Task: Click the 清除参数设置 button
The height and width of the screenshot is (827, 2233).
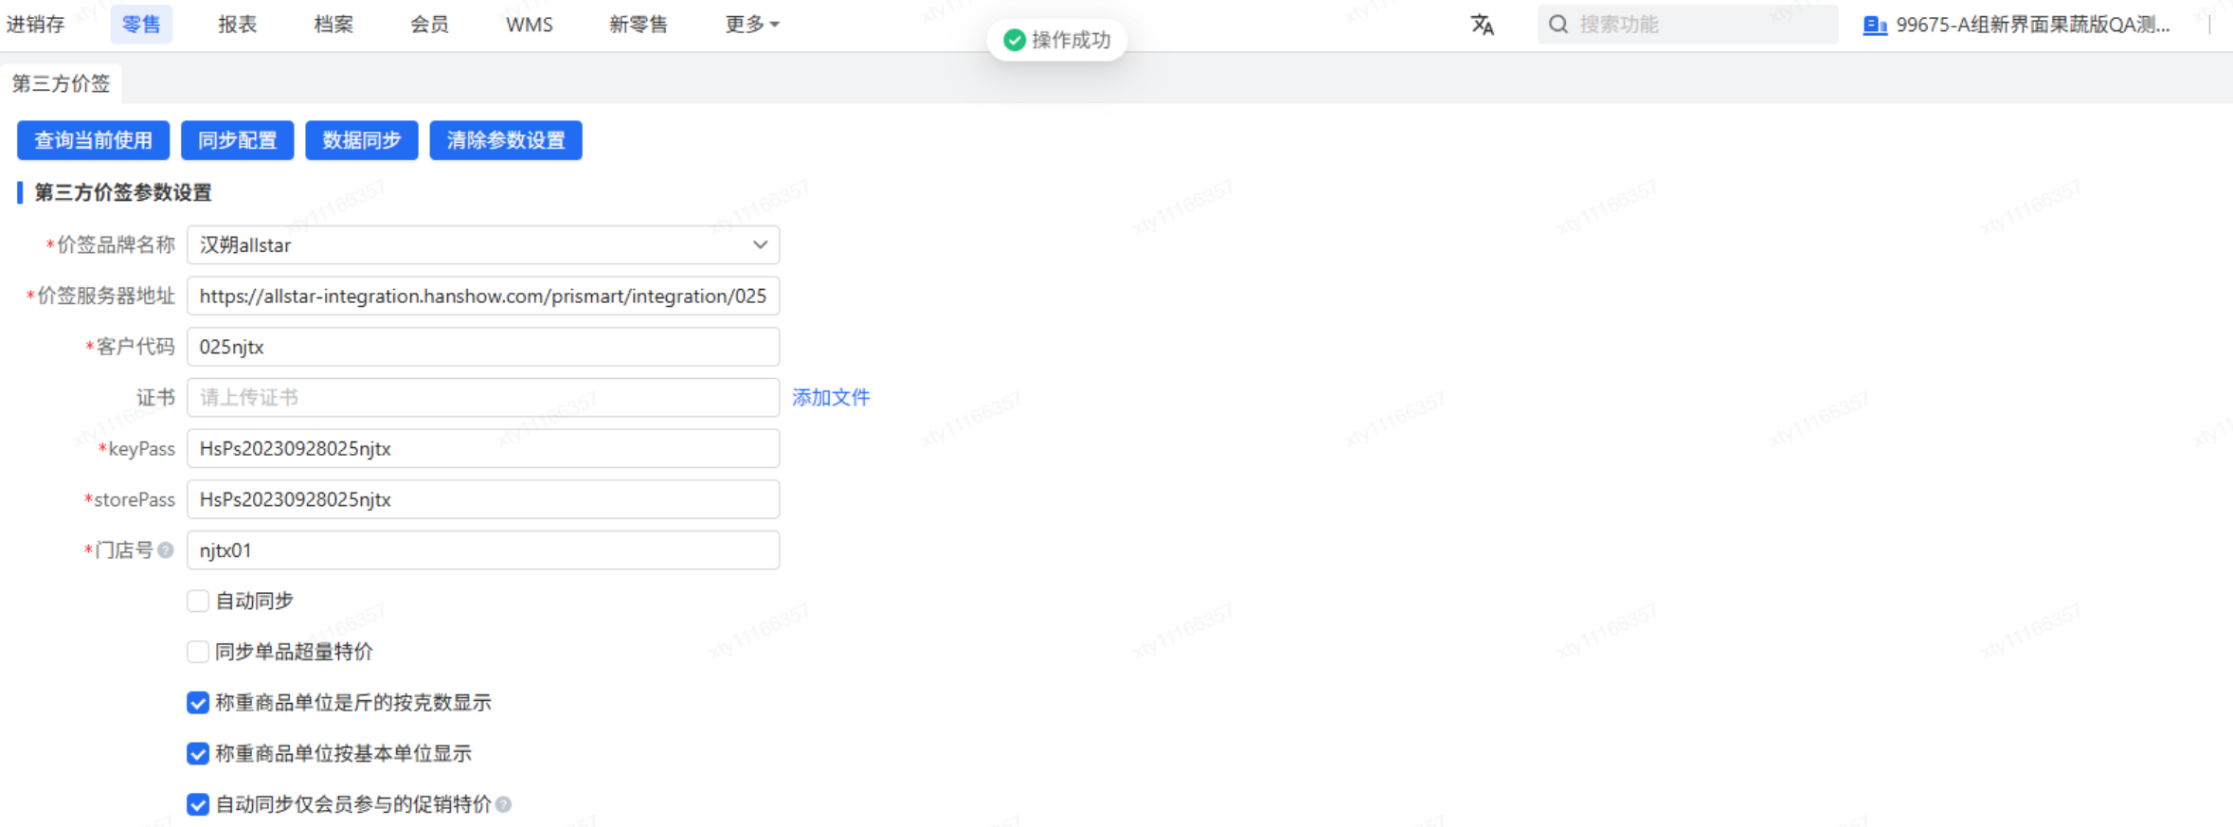Action: coord(506,140)
